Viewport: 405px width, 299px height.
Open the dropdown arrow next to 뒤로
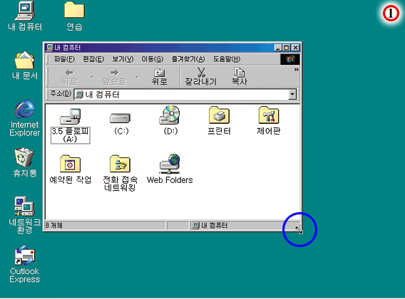coord(92,77)
